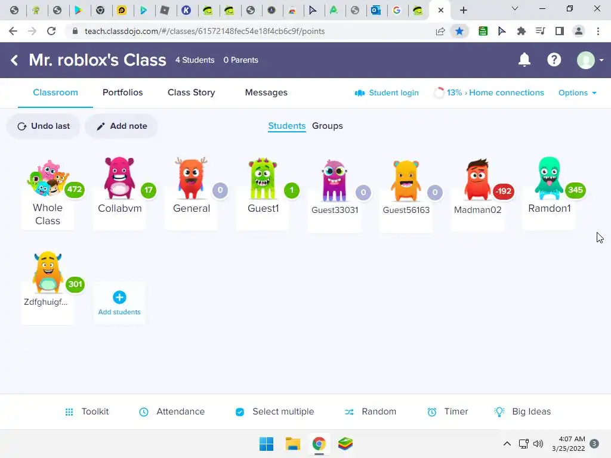Image resolution: width=611 pixels, height=458 pixels.
Task: Switch to the Groups view
Action: pos(328,126)
